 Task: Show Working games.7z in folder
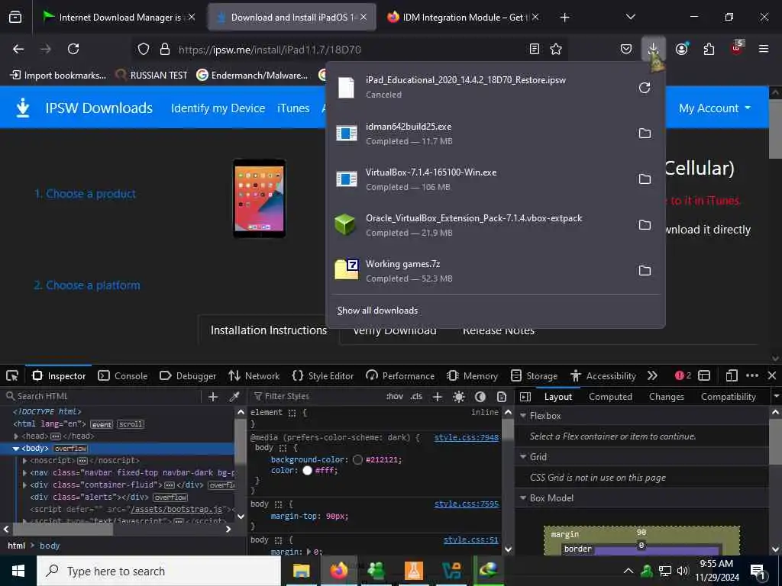645,271
